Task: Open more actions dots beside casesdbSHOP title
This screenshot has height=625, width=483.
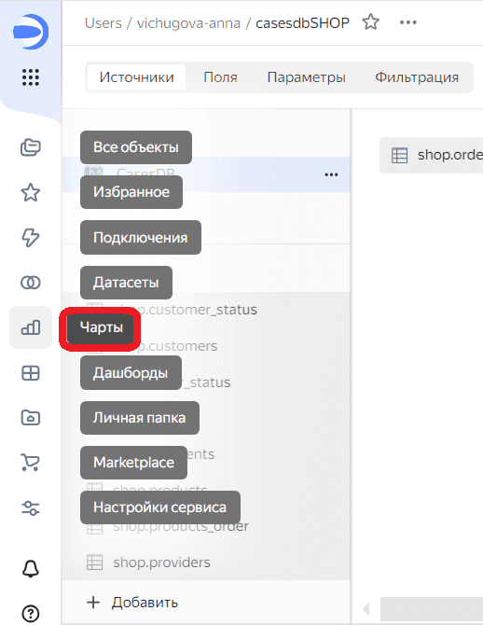Action: (x=408, y=22)
